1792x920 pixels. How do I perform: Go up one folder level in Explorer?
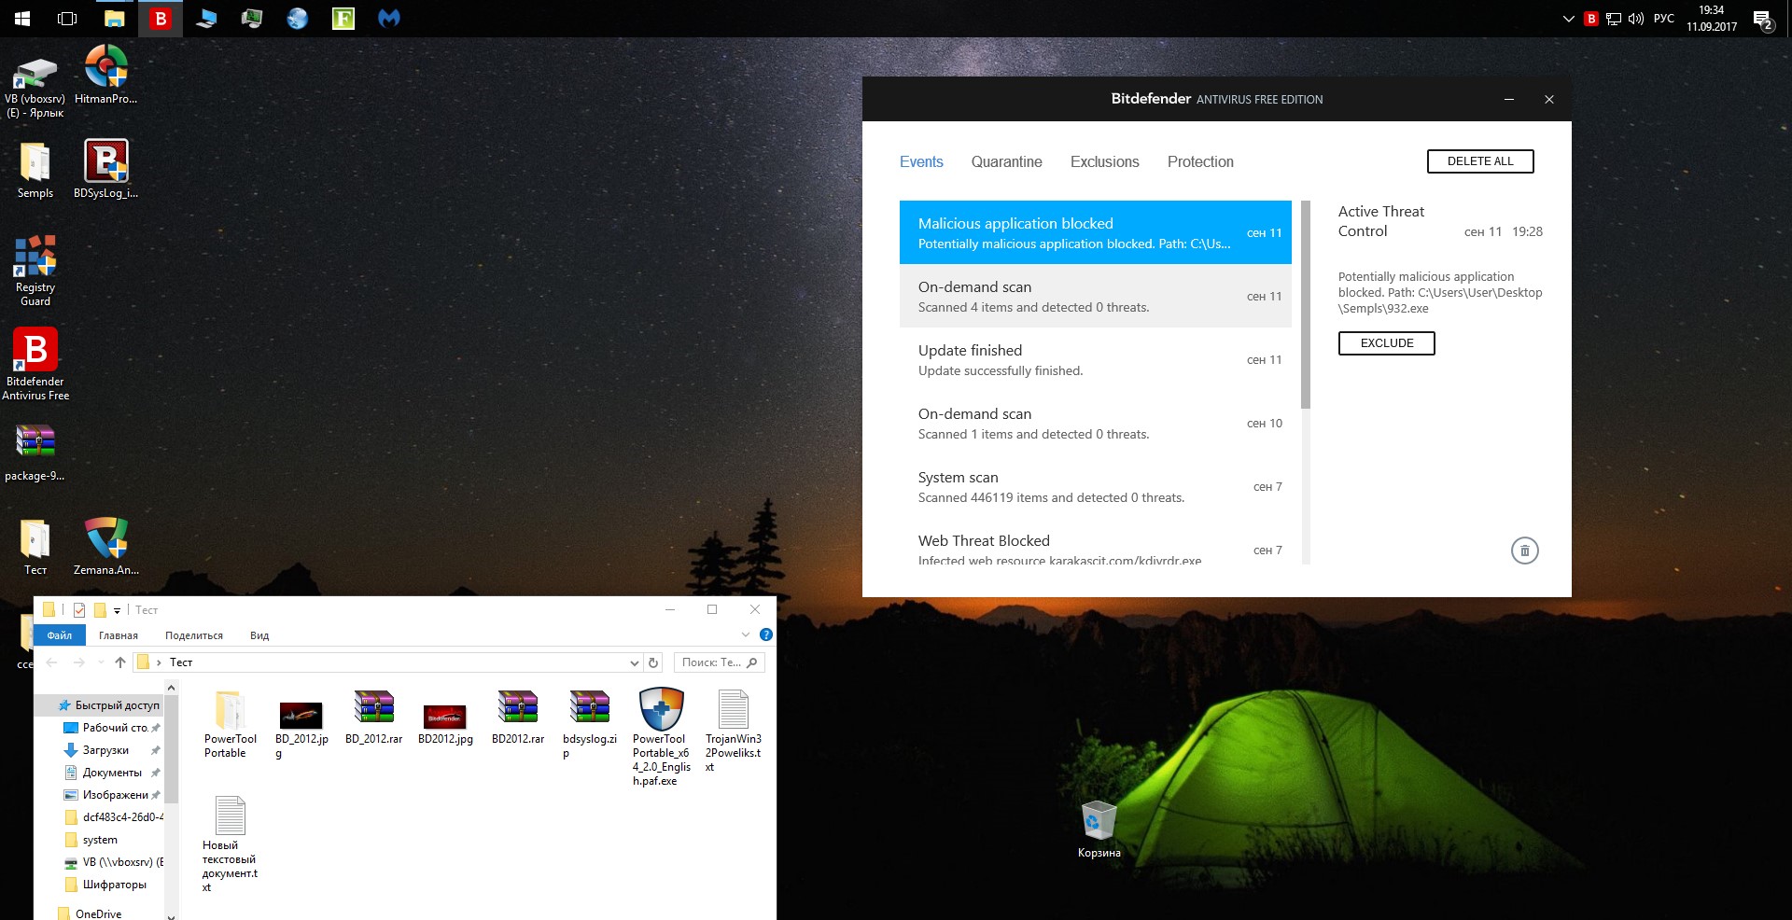[120, 662]
